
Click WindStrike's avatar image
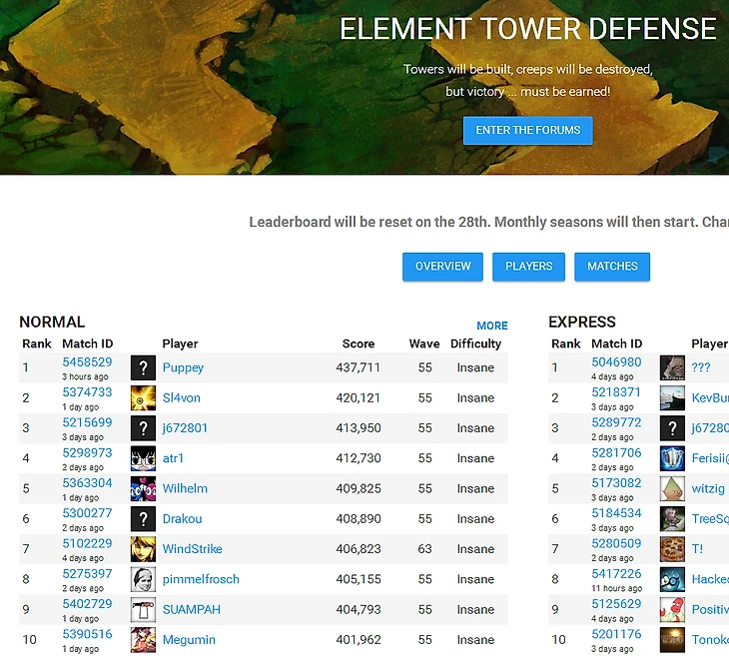[x=143, y=549]
